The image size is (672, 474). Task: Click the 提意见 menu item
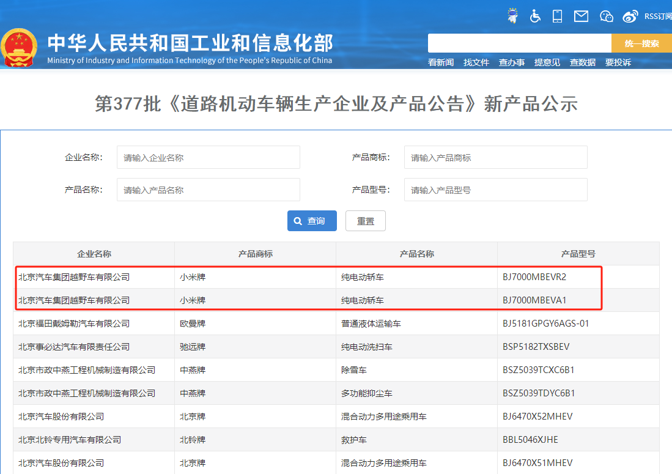point(547,62)
